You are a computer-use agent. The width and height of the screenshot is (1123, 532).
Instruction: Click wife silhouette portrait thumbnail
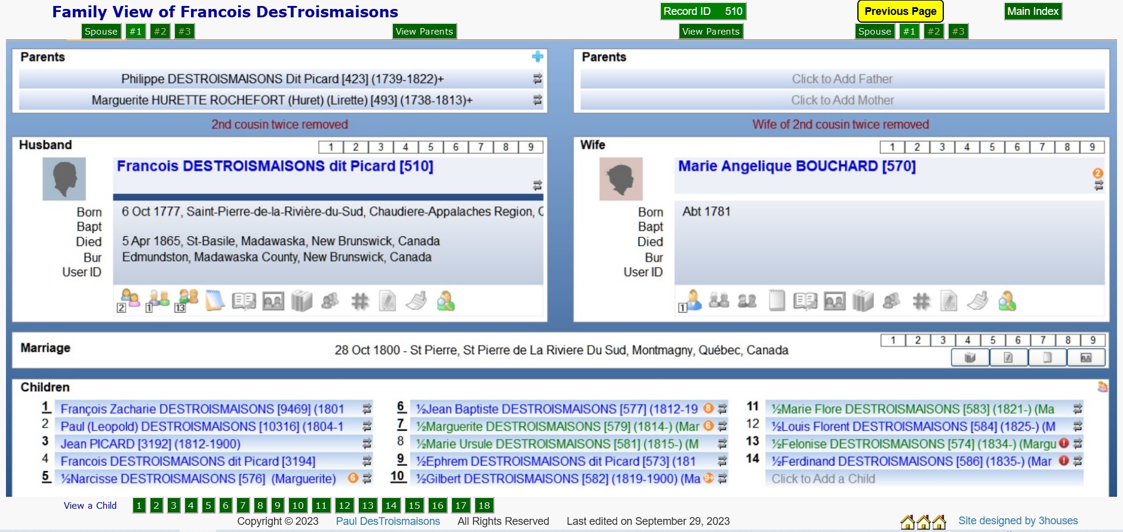621,179
